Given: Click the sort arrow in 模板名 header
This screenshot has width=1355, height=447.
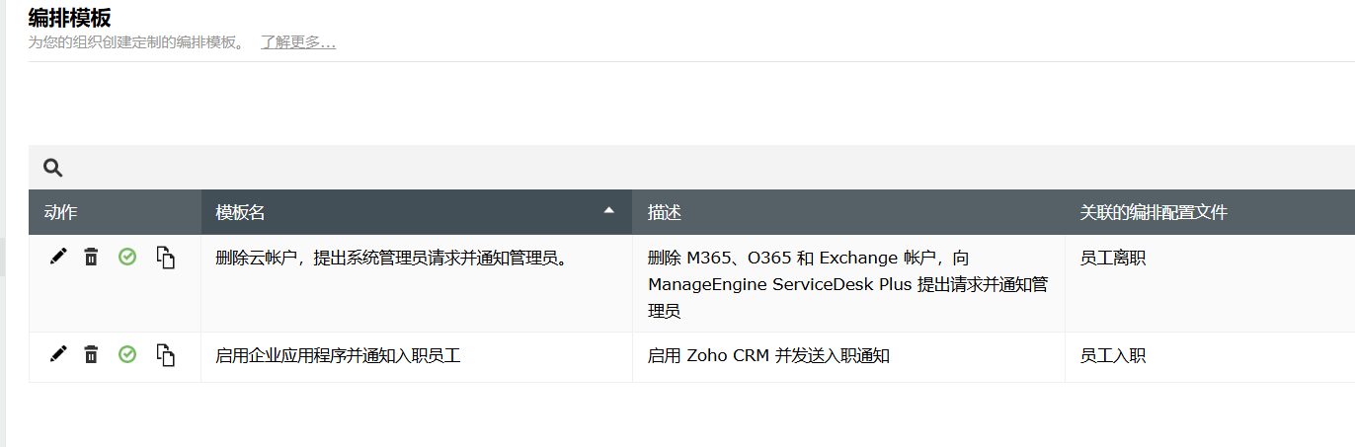Looking at the screenshot, I should click(x=608, y=210).
